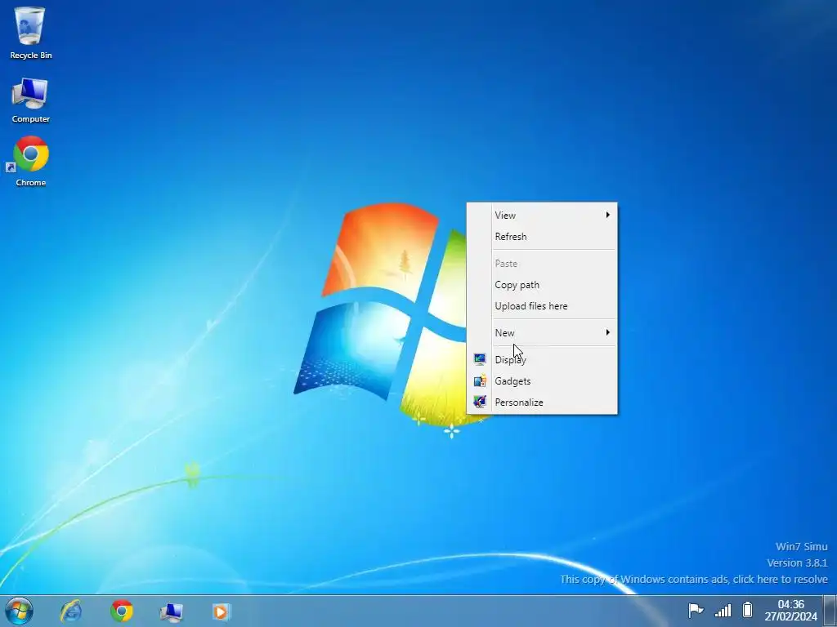Choose Refresh from the context menu
The image size is (837, 627).
point(542,236)
